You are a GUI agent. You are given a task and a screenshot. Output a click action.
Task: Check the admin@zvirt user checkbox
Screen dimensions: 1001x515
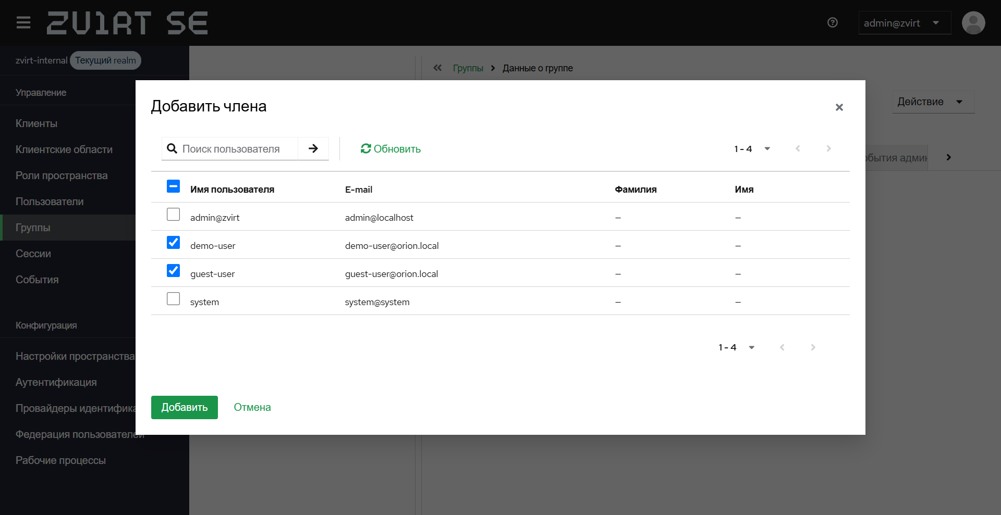tap(174, 215)
